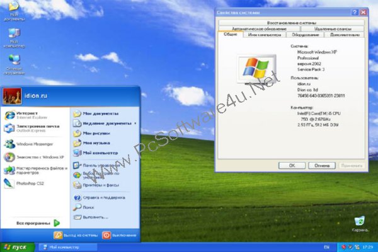The image size is (378, 252).
Task: Expand Недавние документы submenu
Action: [x=105, y=123]
